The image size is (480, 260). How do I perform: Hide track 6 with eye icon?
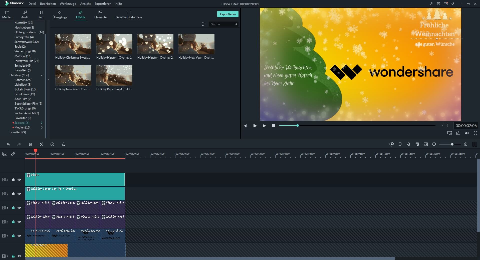click(19, 180)
